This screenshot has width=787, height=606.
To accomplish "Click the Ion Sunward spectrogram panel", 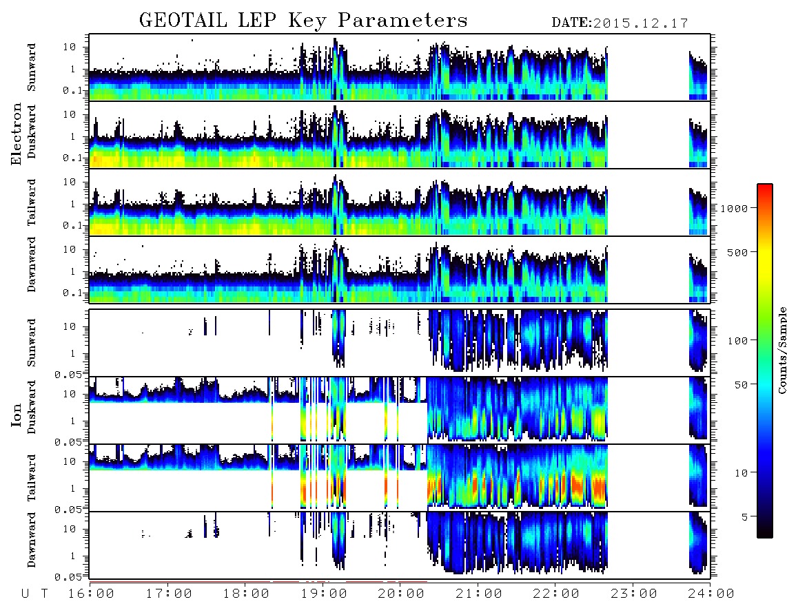I will point(400,343).
